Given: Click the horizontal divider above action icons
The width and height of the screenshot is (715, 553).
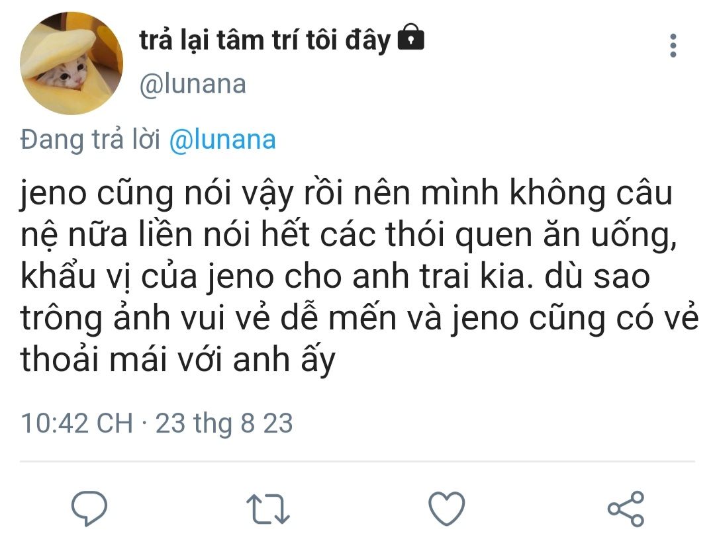Looking at the screenshot, I should coord(358,462).
